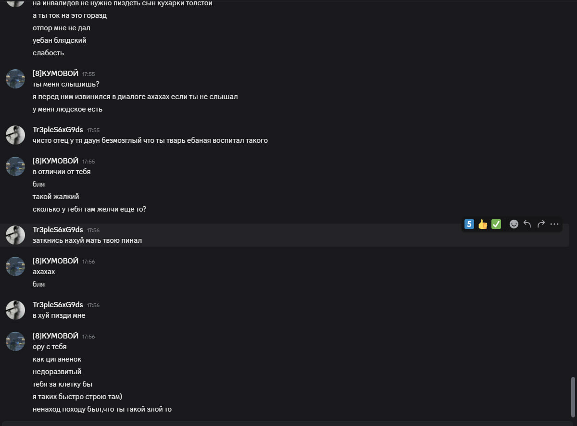This screenshot has width=577, height=426.
Task: Open Tr3pleS6xG9ds avatar on the last 17:56 message
Action: [15, 310]
